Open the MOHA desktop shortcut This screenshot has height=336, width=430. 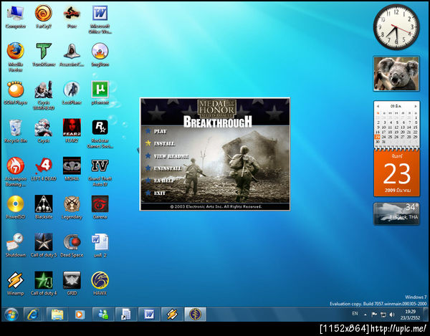(72, 169)
